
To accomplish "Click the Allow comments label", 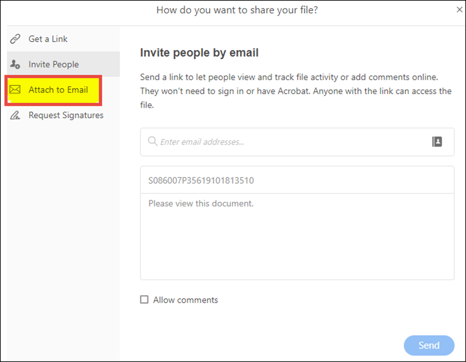I will tap(185, 300).
